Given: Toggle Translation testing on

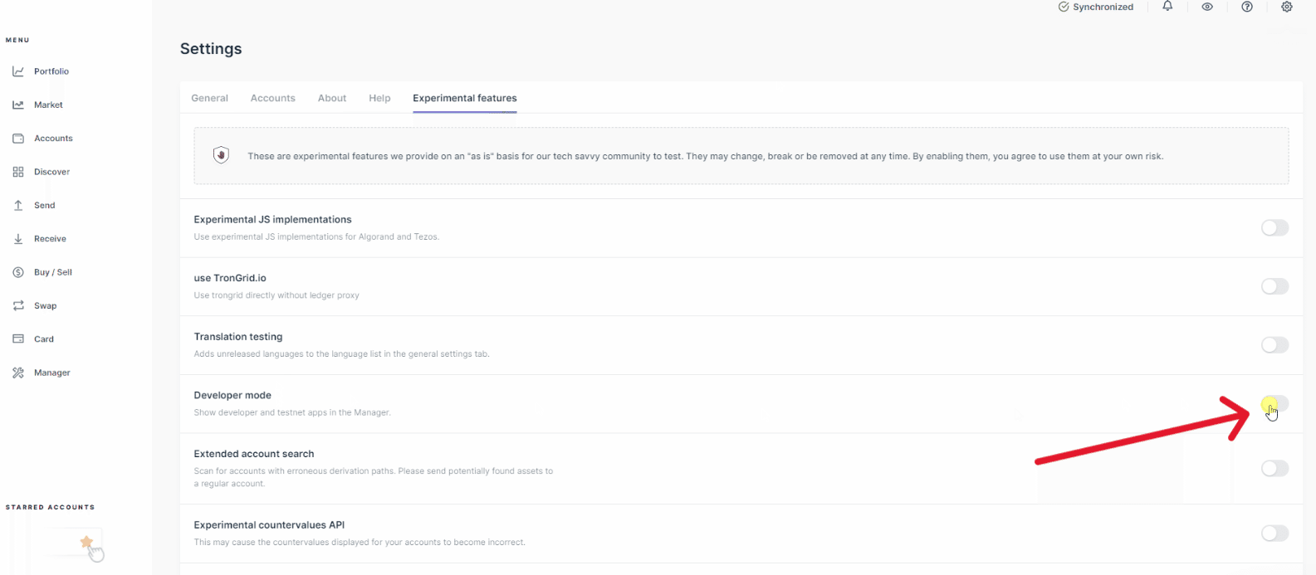Looking at the screenshot, I should tap(1274, 345).
